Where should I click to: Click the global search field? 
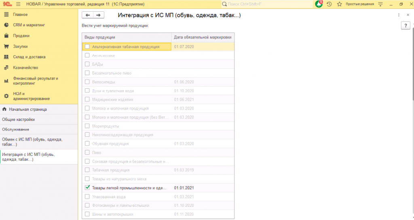[267, 4]
